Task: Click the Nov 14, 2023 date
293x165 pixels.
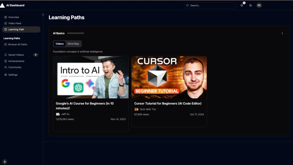Action: pyautogui.click(x=118, y=119)
